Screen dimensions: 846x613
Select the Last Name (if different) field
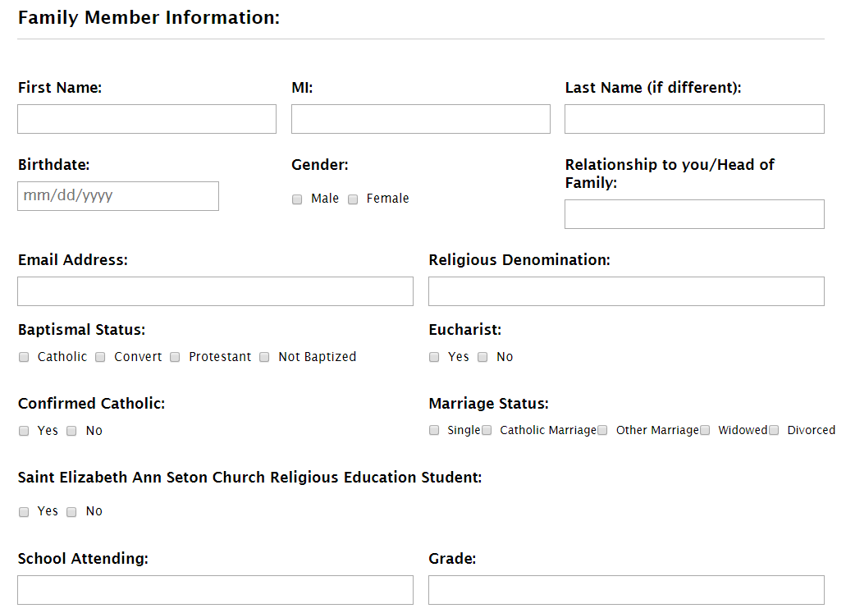coord(694,119)
